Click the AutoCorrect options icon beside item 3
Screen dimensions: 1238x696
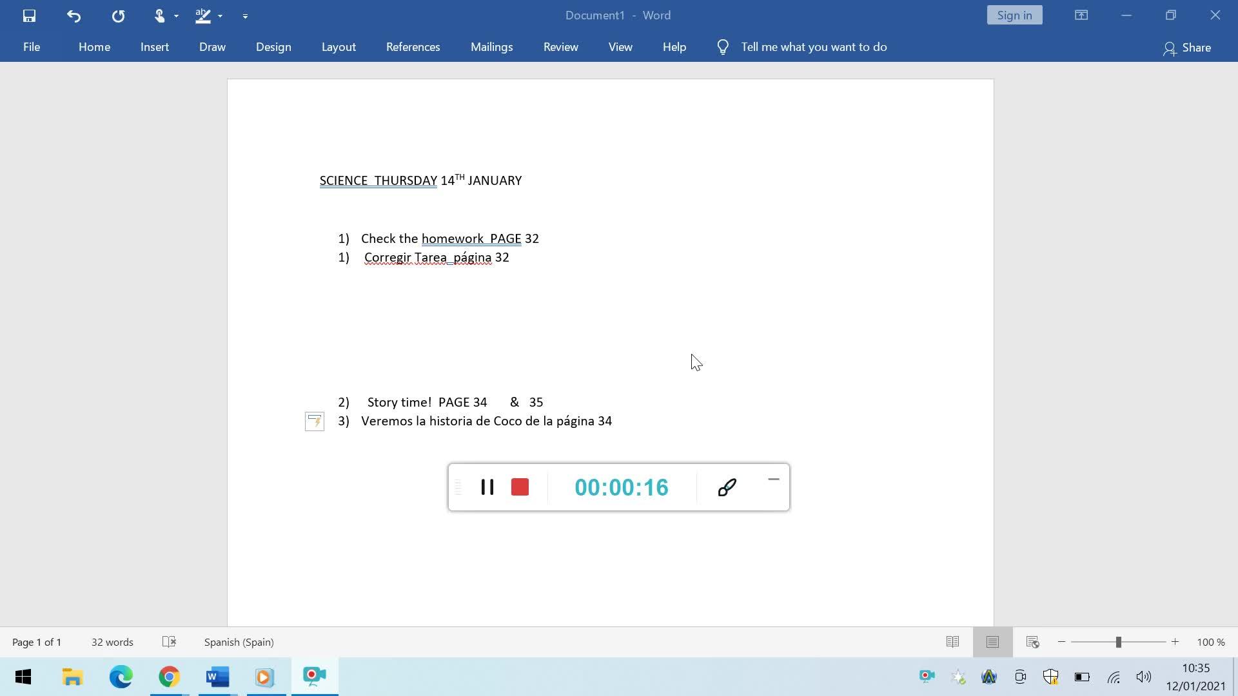[x=314, y=421]
